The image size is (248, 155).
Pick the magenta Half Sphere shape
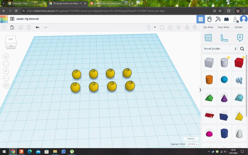(x=209, y=134)
